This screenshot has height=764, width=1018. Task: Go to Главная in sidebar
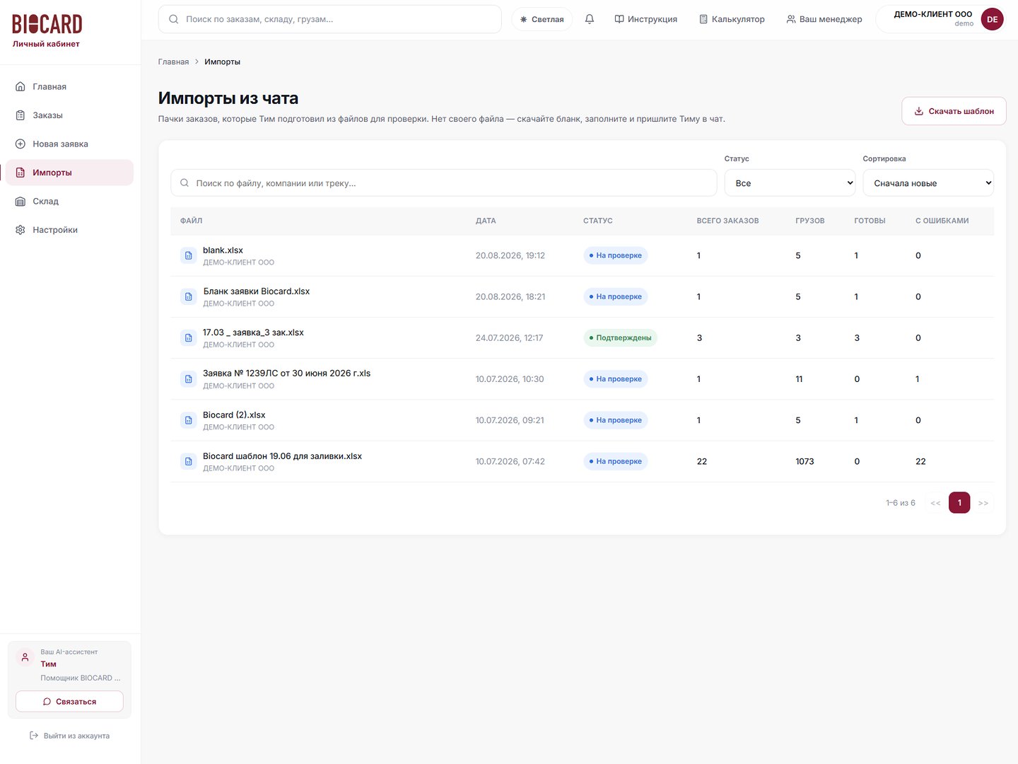coord(69,86)
